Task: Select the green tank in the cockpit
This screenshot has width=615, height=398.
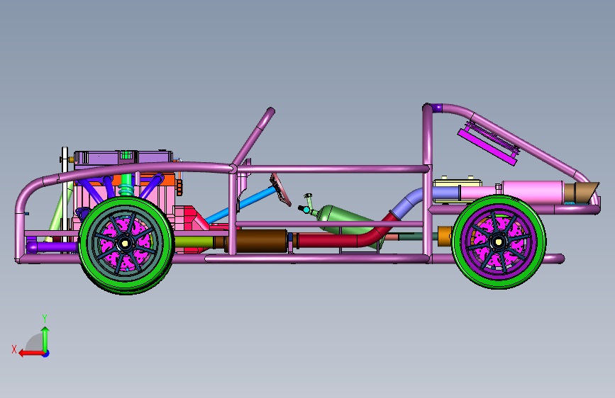Action: pos(340,219)
